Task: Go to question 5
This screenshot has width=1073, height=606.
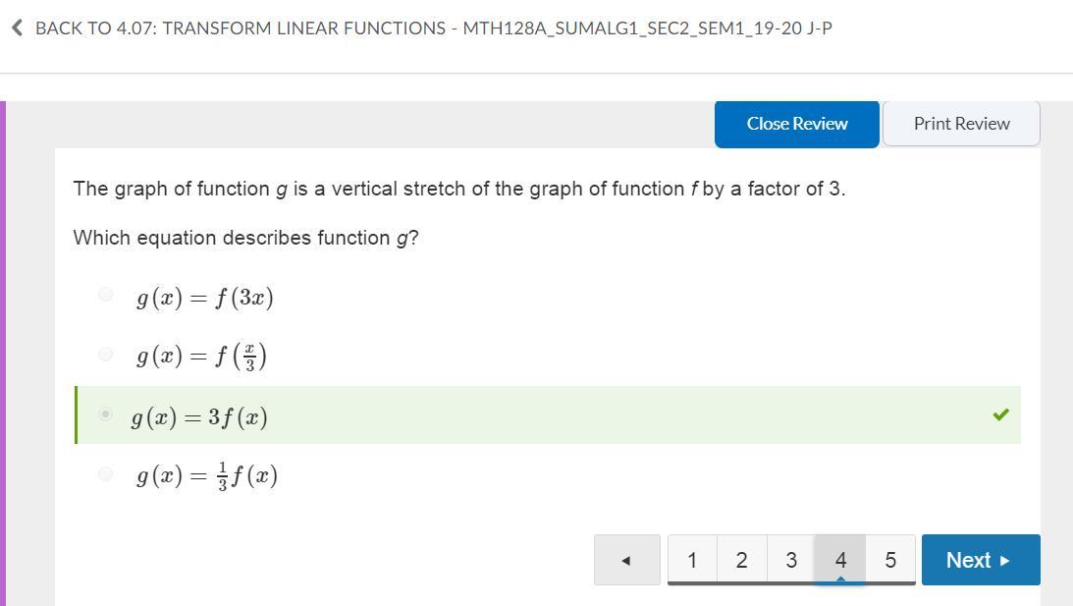Action: (890, 560)
